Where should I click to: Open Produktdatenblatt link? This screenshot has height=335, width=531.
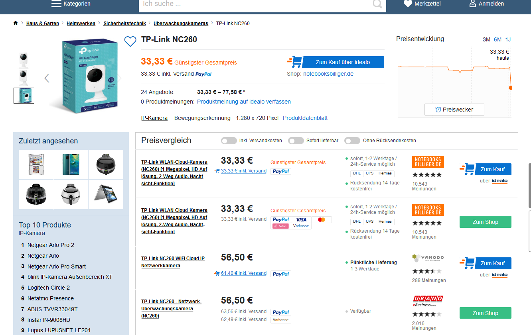[x=305, y=118]
